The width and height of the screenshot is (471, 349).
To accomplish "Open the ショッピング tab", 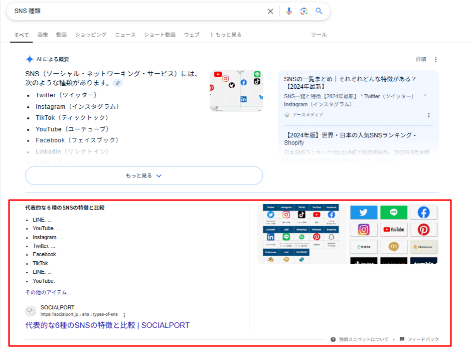I will pos(91,35).
